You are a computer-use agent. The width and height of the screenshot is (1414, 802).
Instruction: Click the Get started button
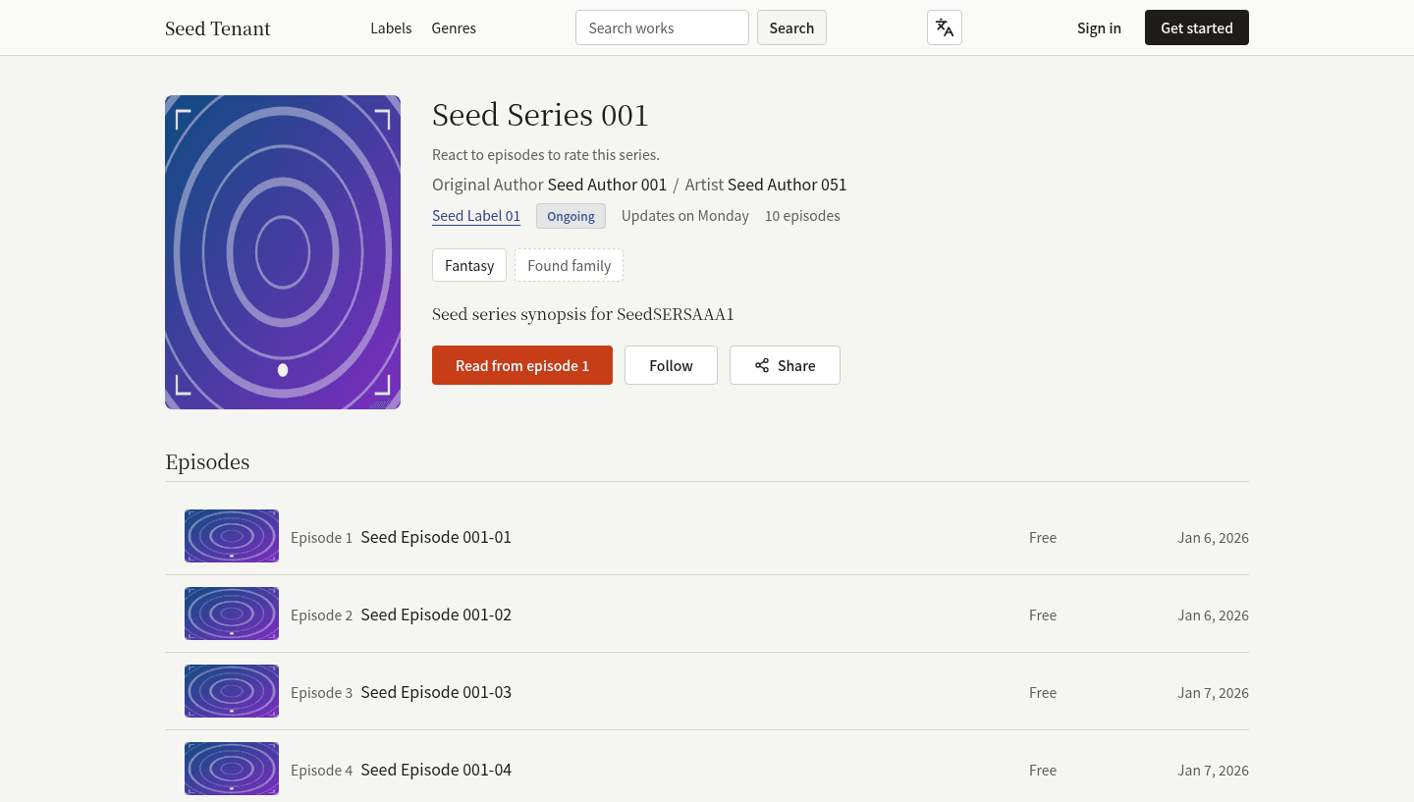pyautogui.click(x=1197, y=27)
